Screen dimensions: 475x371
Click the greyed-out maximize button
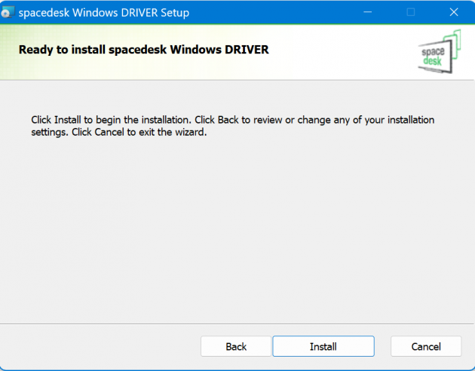[x=411, y=13]
